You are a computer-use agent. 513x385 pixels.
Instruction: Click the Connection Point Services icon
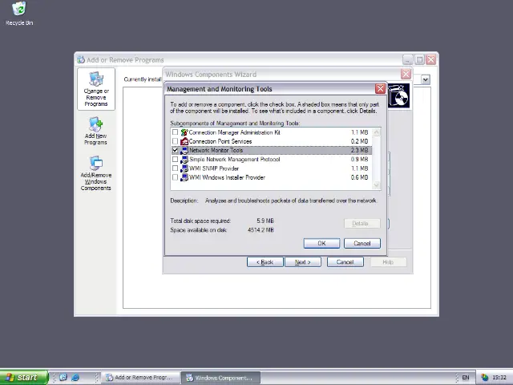click(184, 141)
